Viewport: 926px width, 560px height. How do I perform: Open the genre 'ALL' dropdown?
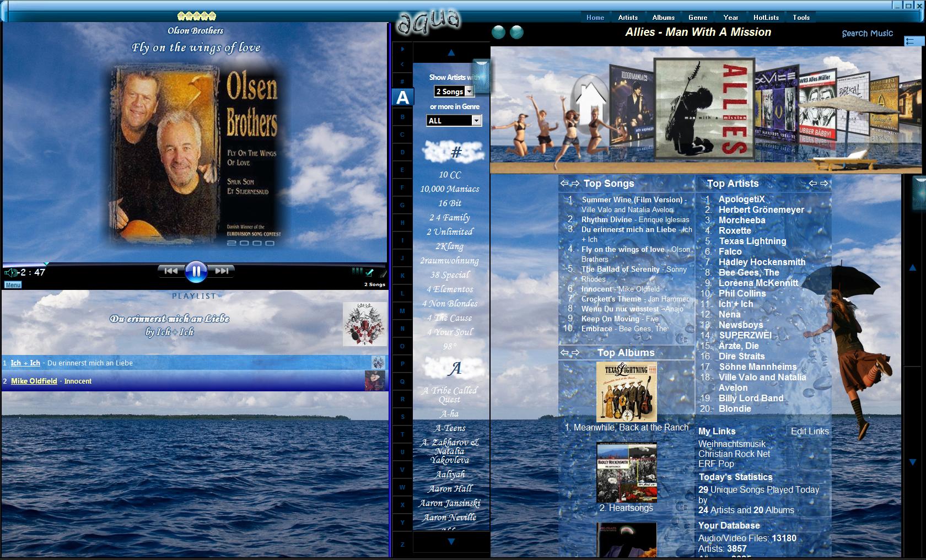tap(454, 121)
